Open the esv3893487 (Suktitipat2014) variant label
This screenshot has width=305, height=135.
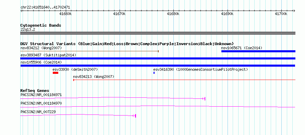pos(48,55)
